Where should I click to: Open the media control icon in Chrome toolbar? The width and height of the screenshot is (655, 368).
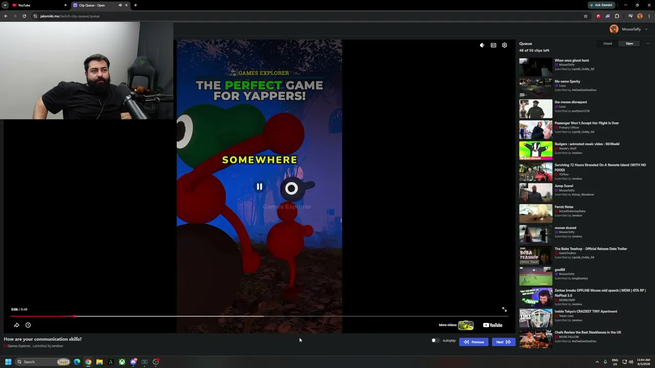[630, 16]
